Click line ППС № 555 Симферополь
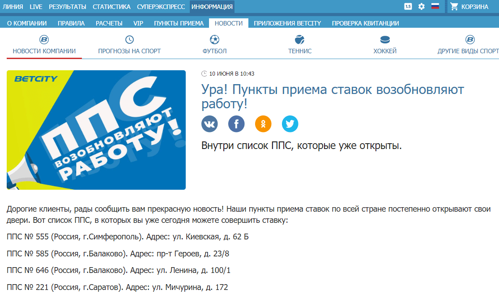 (128, 237)
